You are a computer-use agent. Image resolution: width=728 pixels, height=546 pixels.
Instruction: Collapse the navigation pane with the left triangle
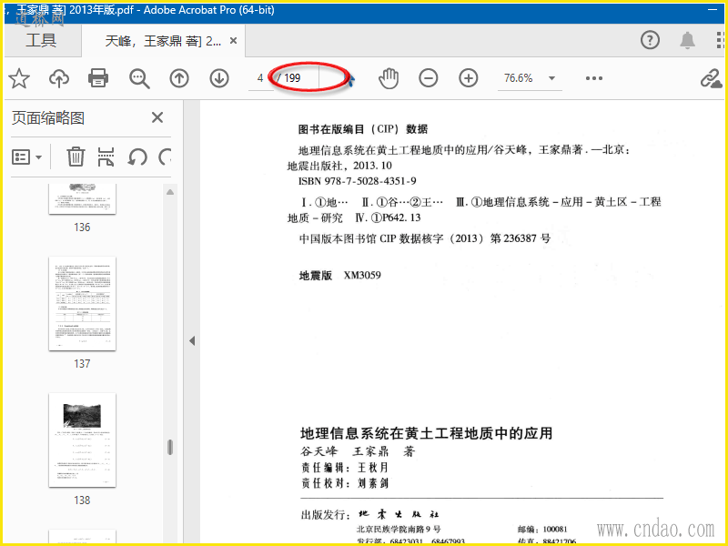pyautogui.click(x=192, y=340)
